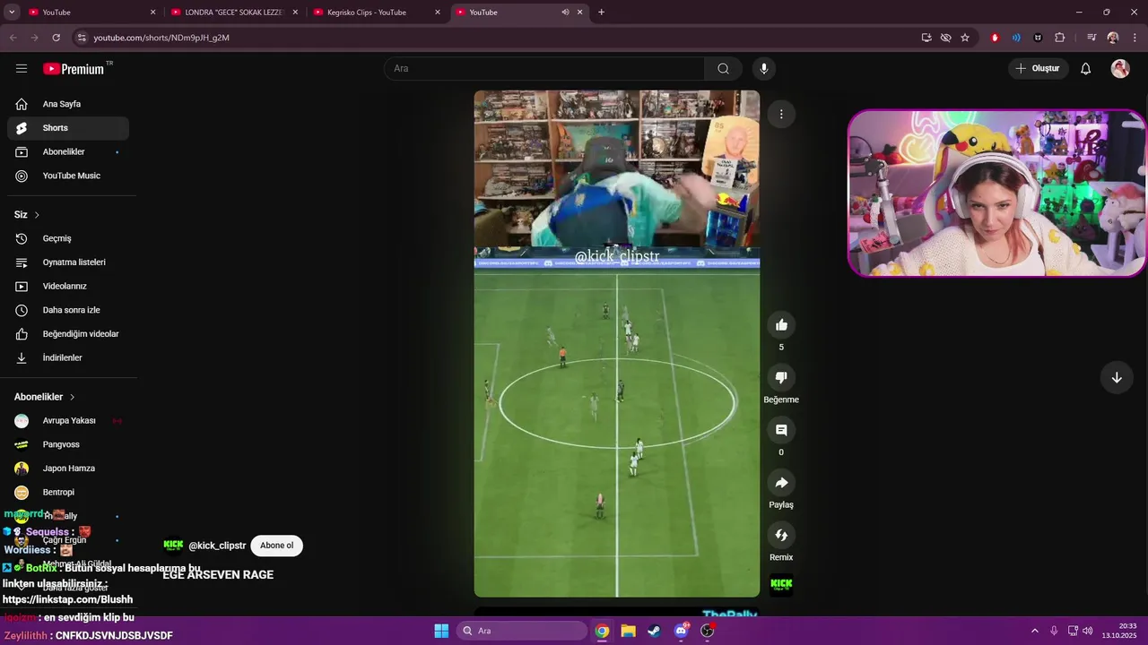Open Daha sonra izle list
Image resolution: width=1148 pixels, height=645 pixels.
click(68, 310)
